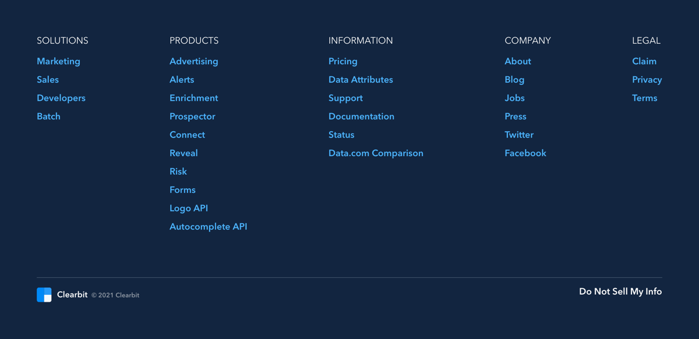Visit the Reveal product page
This screenshot has height=339, width=699.
point(183,153)
